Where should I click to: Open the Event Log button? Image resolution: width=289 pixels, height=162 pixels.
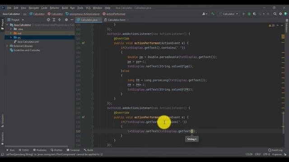(275, 150)
